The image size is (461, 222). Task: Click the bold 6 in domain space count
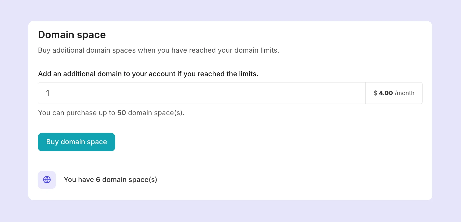point(98,180)
